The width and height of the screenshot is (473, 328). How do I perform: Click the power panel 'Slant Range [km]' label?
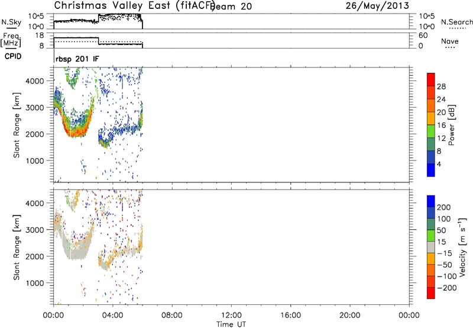pyautogui.click(x=17, y=125)
